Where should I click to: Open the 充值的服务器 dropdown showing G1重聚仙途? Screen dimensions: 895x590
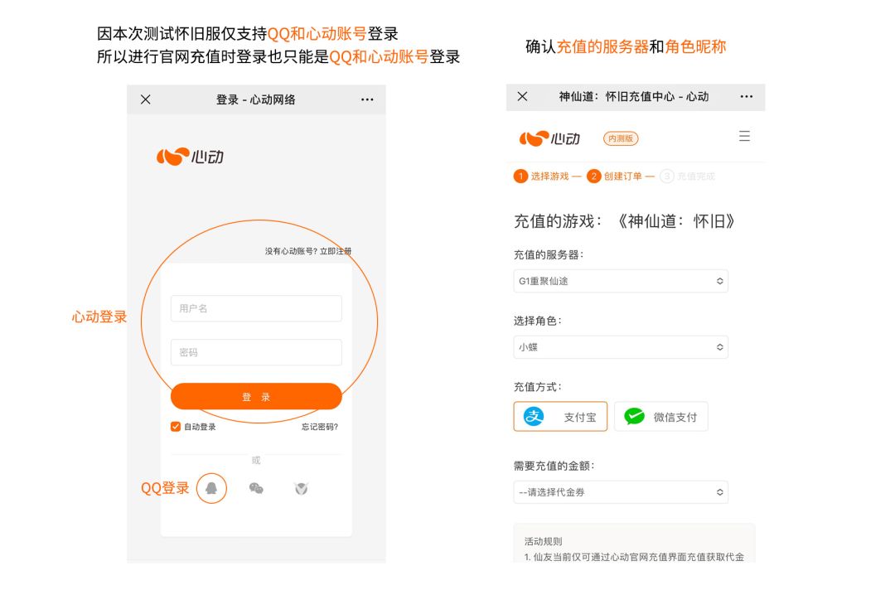pyautogui.click(x=621, y=281)
